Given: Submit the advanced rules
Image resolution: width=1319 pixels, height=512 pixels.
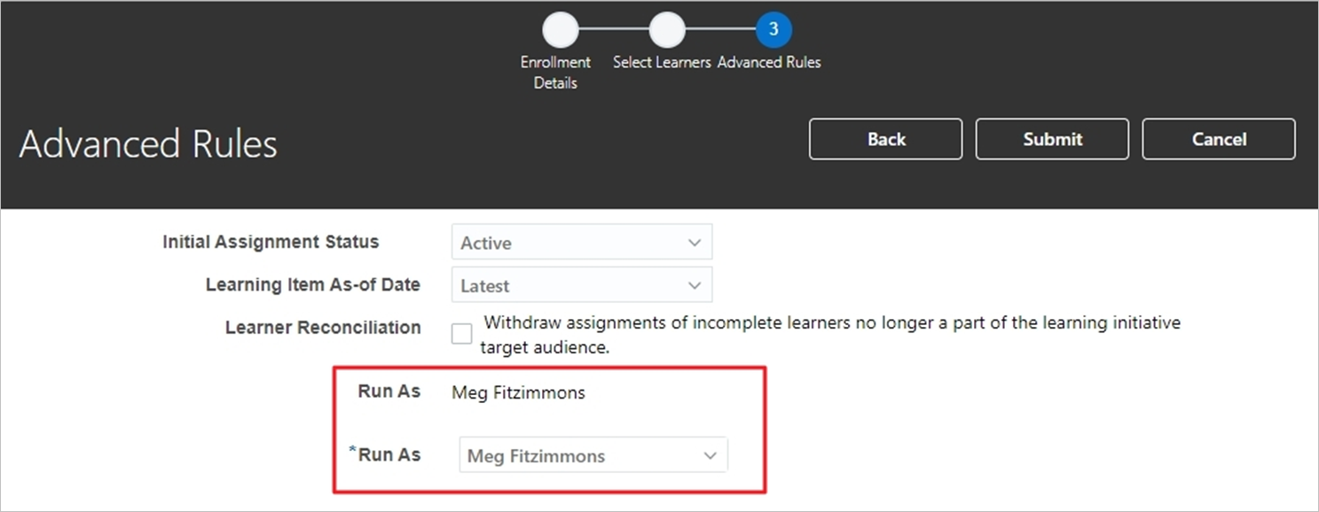Looking at the screenshot, I should pyautogui.click(x=1052, y=139).
